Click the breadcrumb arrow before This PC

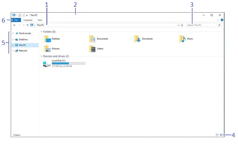point(35,25)
